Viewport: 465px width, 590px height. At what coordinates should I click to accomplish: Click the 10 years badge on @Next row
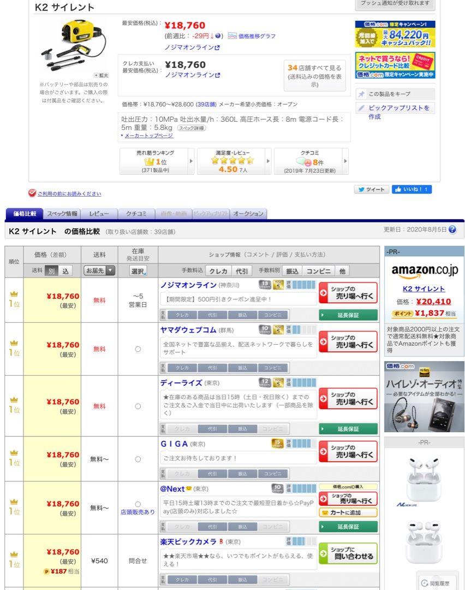tap(277, 488)
